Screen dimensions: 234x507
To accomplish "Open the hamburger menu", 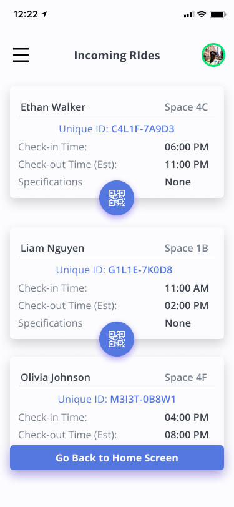I will pos(21,55).
